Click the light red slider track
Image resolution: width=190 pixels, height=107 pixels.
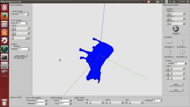tap(94, 102)
